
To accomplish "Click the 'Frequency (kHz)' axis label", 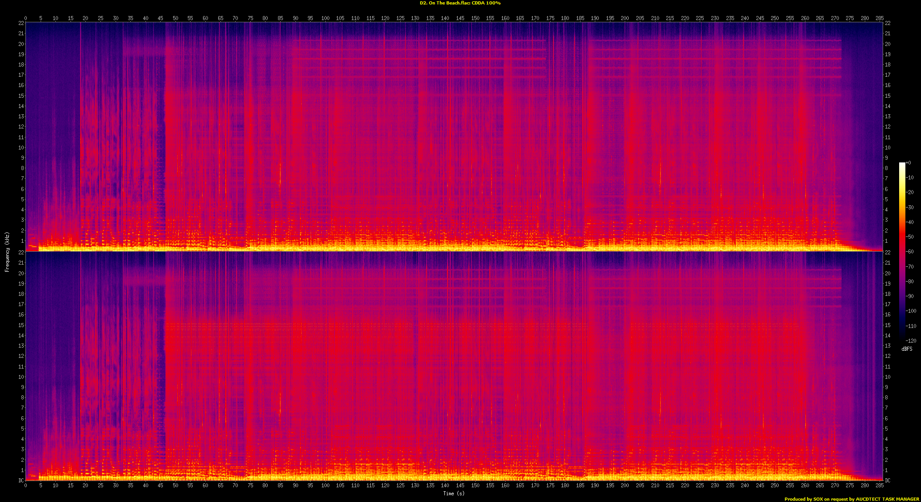I will [7, 252].
